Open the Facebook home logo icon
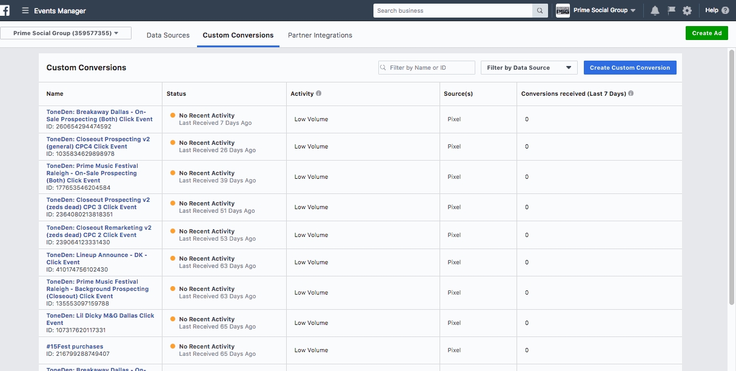 [x=5, y=10]
